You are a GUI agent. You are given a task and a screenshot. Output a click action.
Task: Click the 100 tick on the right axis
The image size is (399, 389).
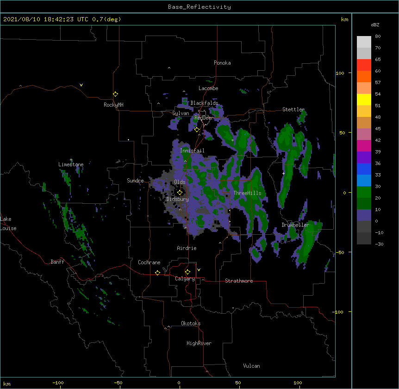(x=340, y=73)
